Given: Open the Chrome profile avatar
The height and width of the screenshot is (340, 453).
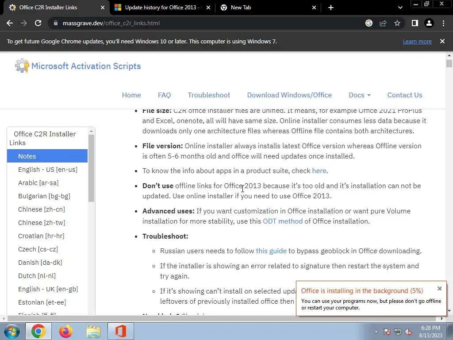Looking at the screenshot, I should pyautogui.click(x=429, y=23).
